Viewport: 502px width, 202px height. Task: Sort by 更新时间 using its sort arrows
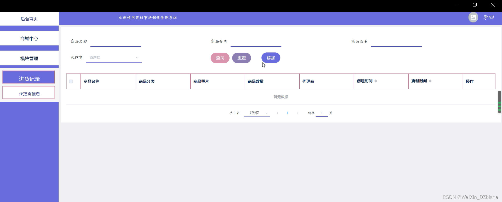click(x=430, y=81)
